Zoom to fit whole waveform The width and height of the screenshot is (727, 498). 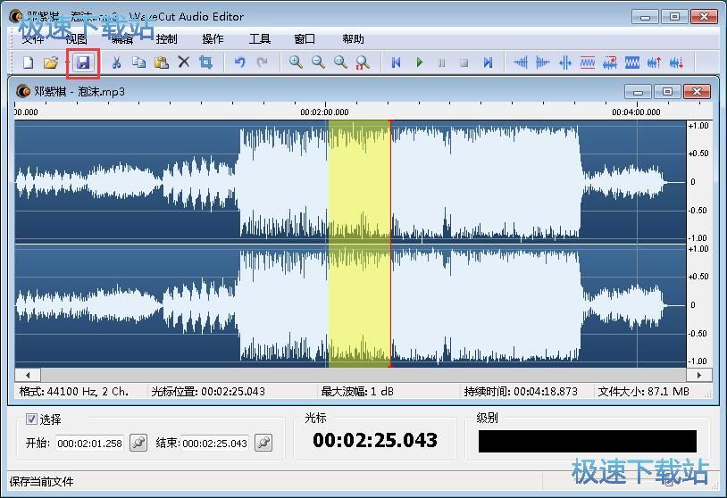pos(341,62)
